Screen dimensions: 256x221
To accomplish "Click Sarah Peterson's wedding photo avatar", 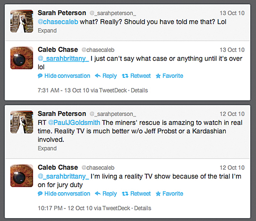I will [21, 21].
